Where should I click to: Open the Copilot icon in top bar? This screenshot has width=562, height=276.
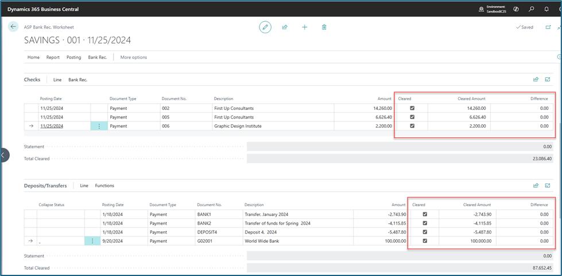pos(517,9)
